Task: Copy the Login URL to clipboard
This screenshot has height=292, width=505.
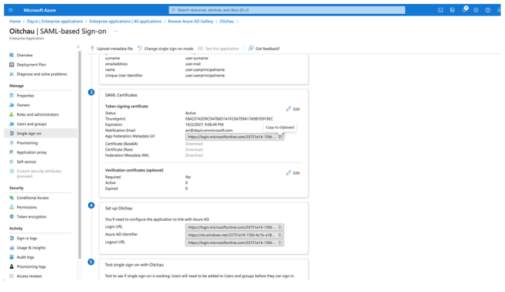Action: pos(280,227)
